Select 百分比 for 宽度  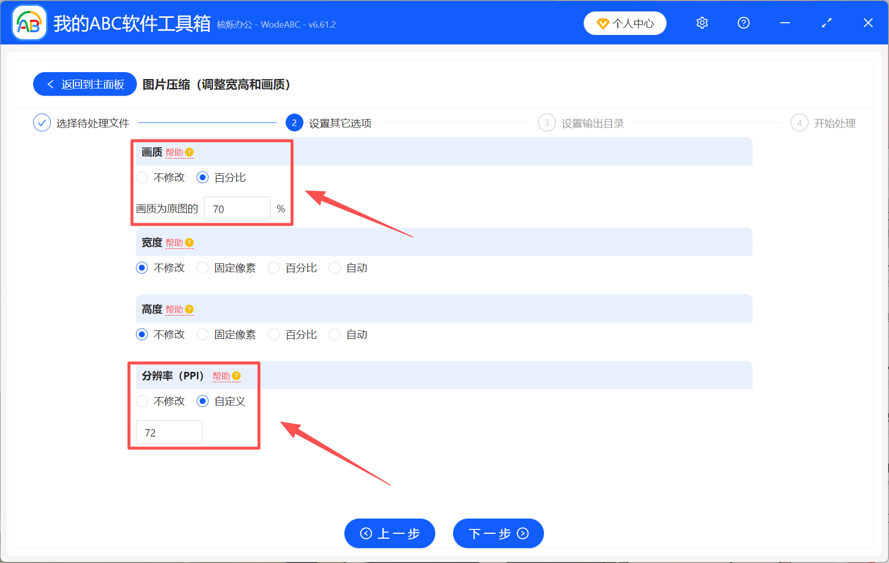[x=274, y=268]
